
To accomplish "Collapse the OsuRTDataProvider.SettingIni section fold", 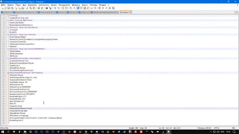I will tap(8, 58).
